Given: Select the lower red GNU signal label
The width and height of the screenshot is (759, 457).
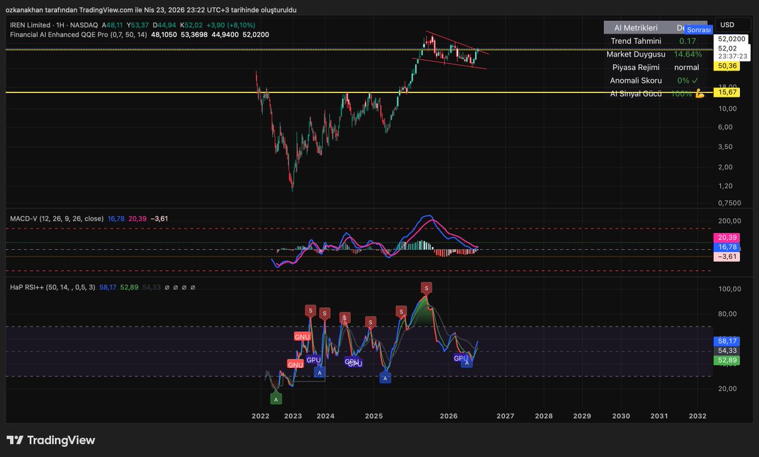Looking at the screenshot, I should (295, 365).
